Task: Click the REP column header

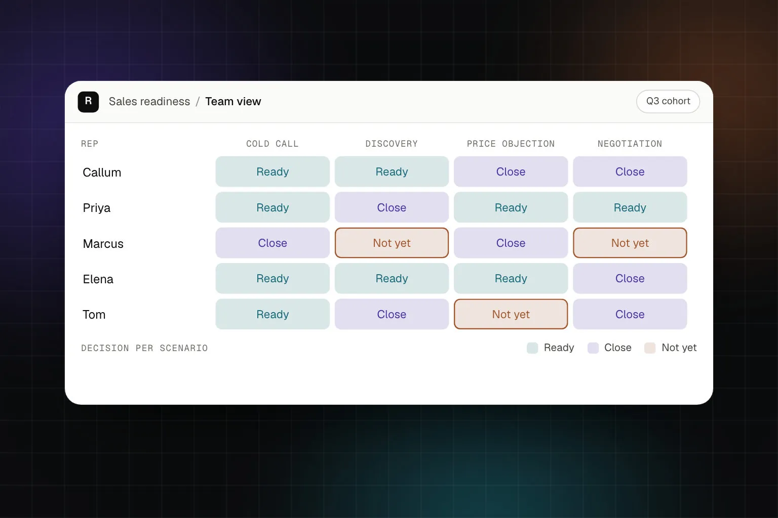Action: [x=90, y=144]
